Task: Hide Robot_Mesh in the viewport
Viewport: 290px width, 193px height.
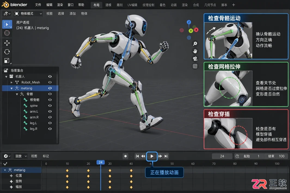Action: tap(50, 82)
